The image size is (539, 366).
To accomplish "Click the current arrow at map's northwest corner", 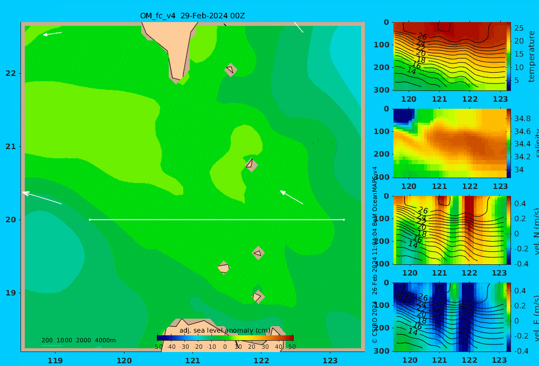I will coord(52,34).
